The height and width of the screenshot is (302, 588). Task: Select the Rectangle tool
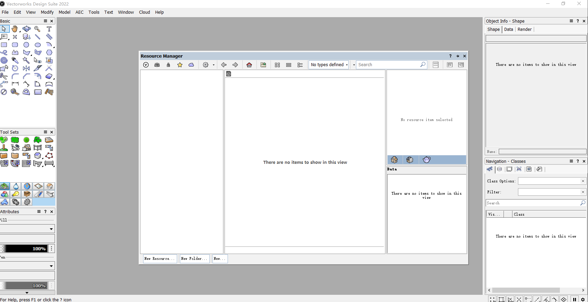(x=4, y=45)
